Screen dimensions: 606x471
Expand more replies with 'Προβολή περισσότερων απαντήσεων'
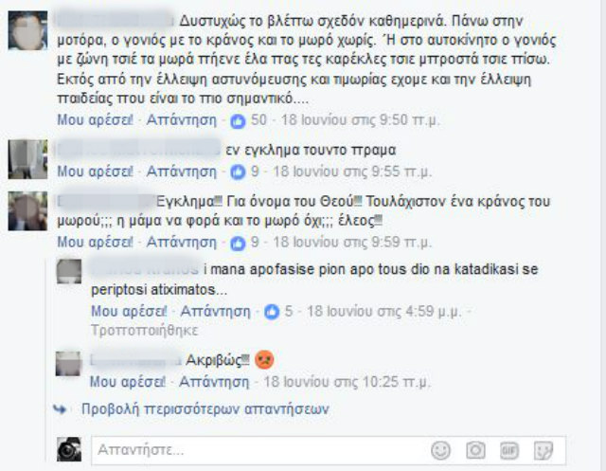pyautogui.click(x=205, y=409)
